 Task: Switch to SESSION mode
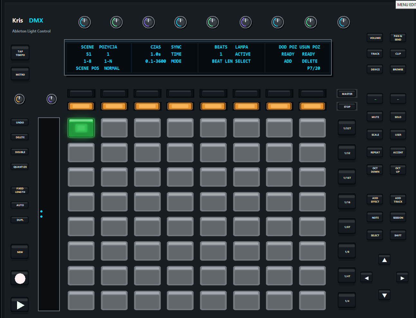tap(398, 217)
